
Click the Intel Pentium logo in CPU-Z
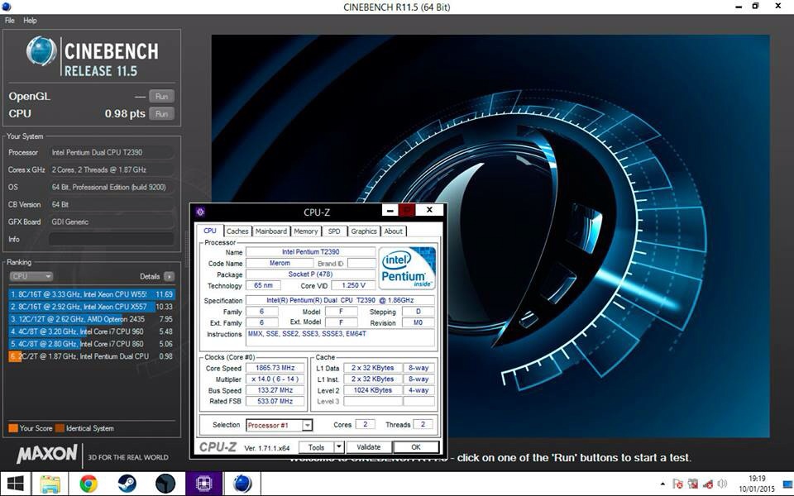tap(407, 268)
